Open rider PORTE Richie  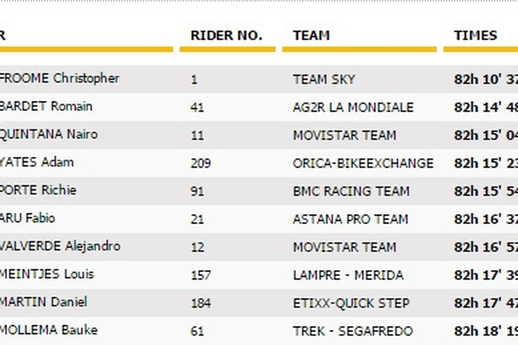pyautogui.click(x=38, y=190)
